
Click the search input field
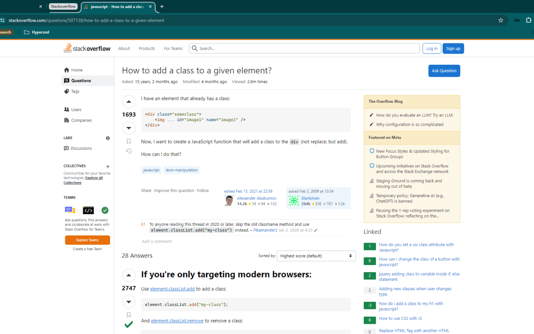[x=305, y=48]
